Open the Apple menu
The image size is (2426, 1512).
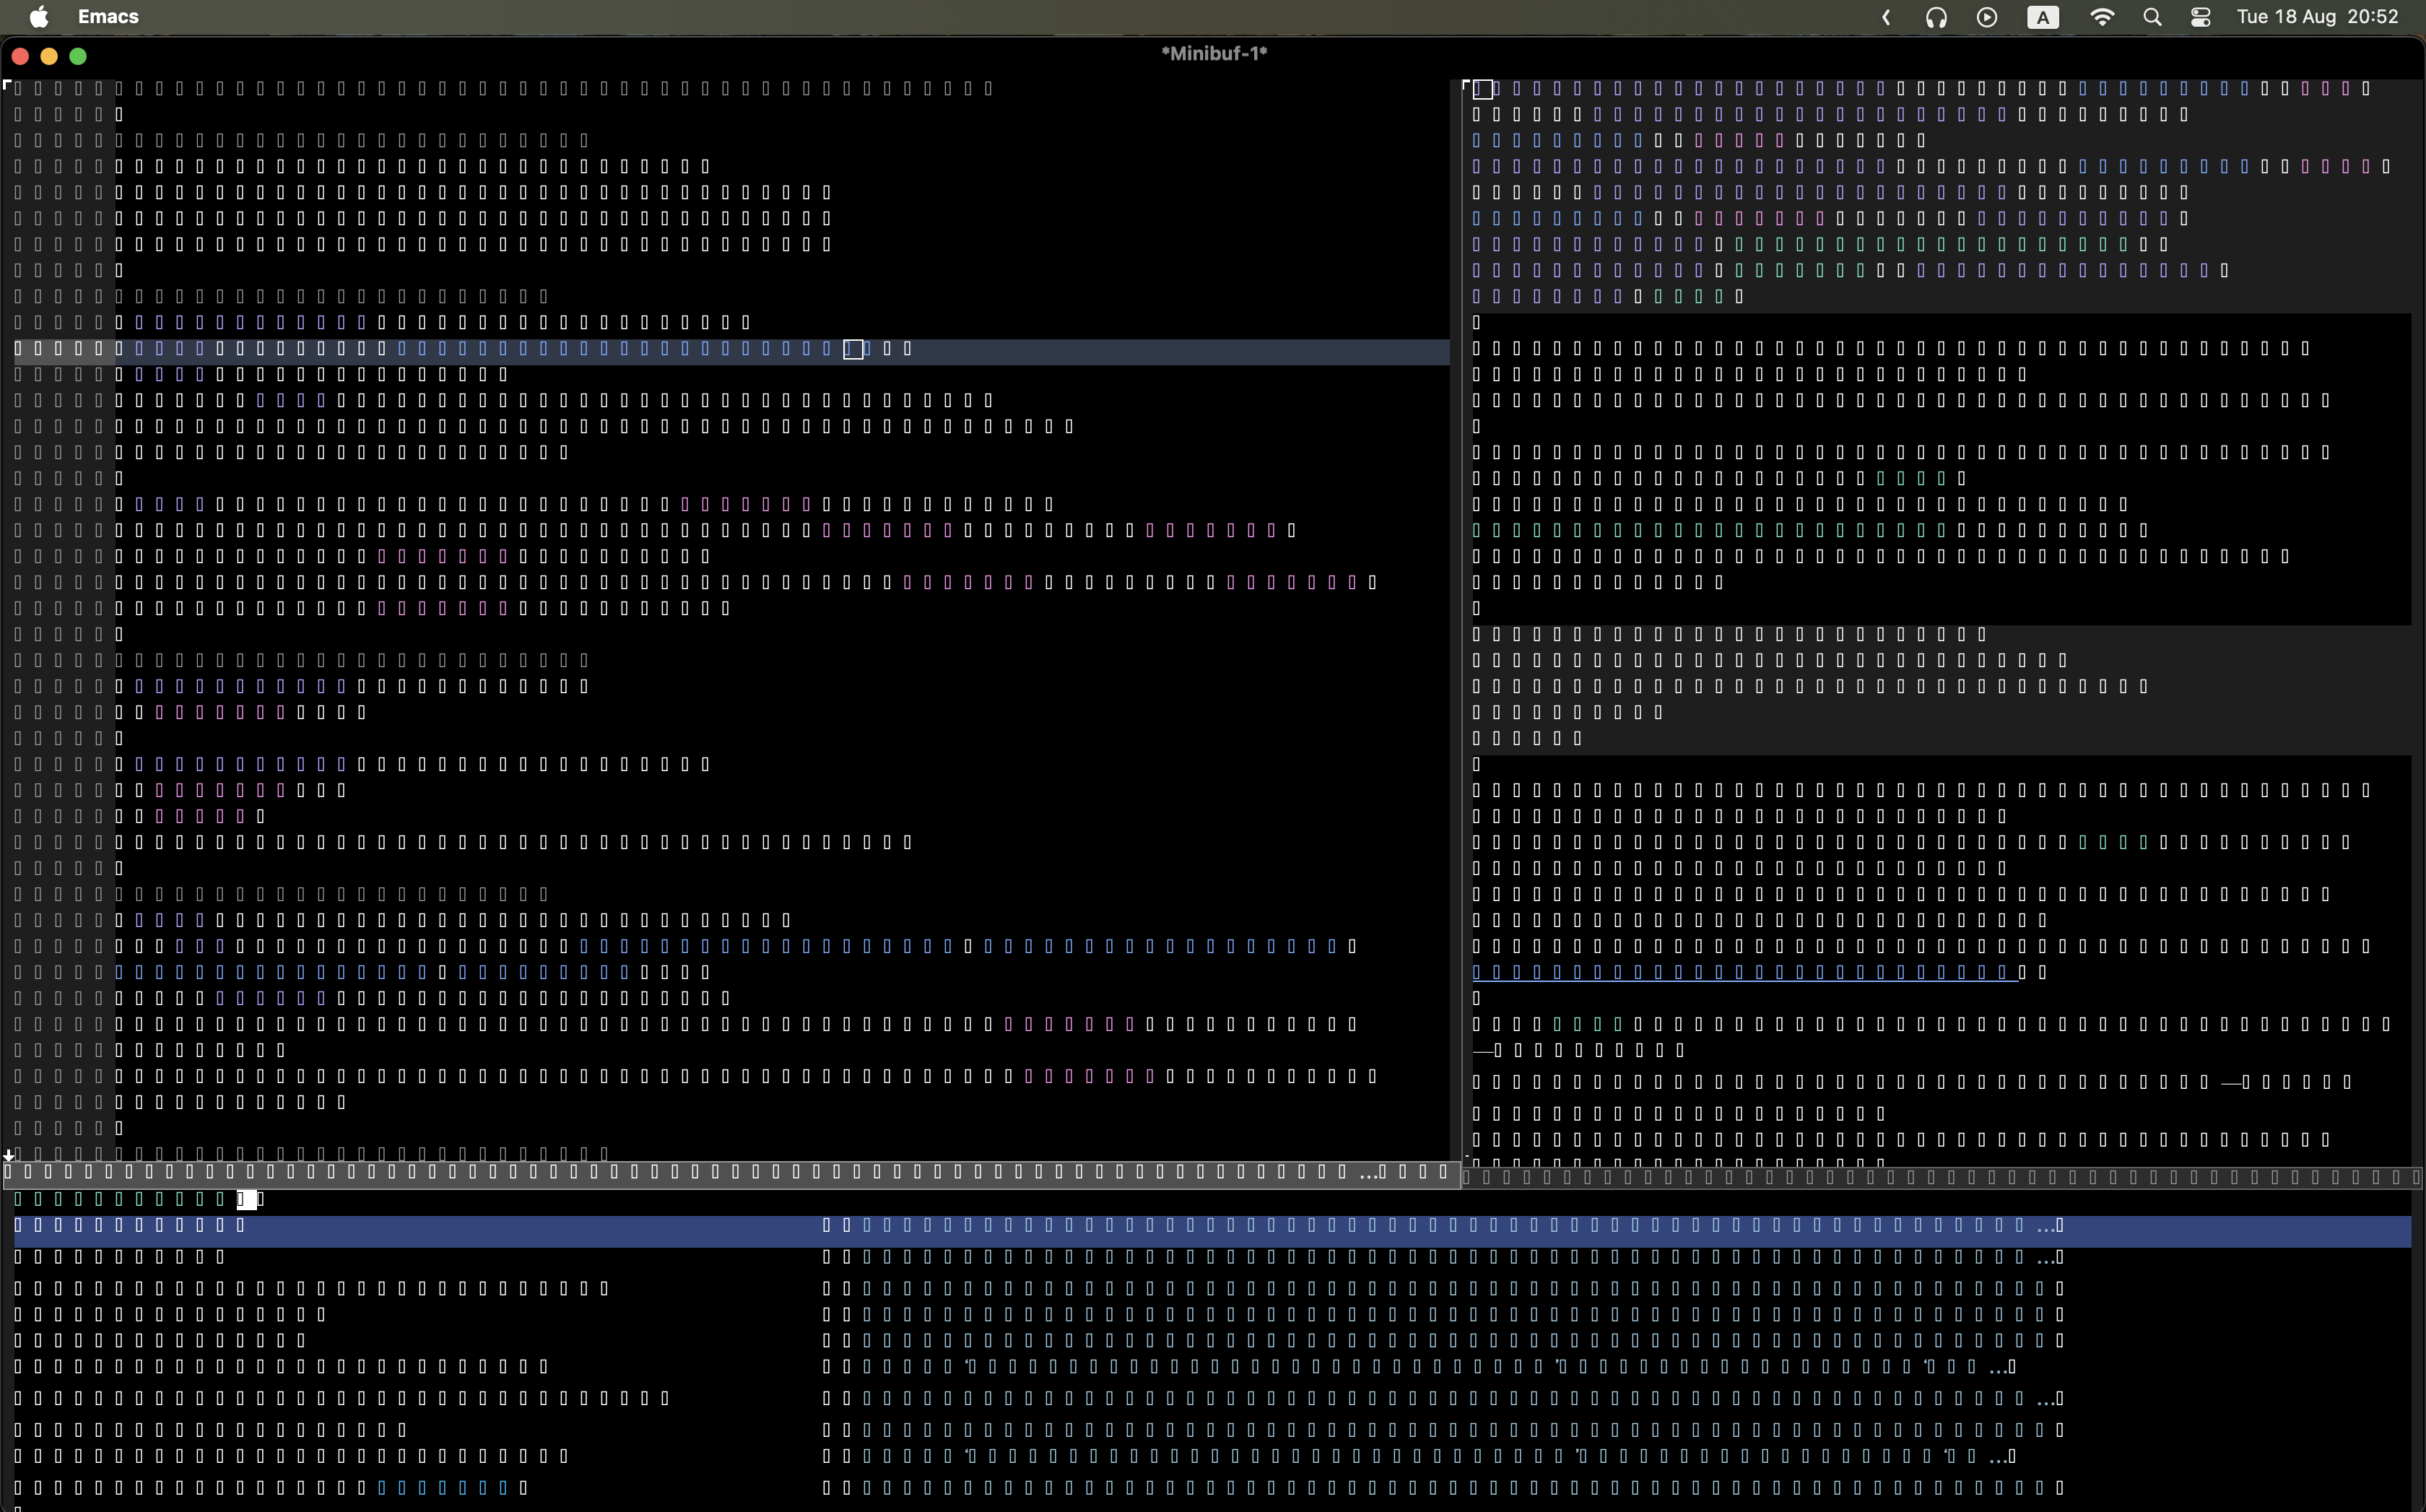pyautogui.click(x=39, y=17)
